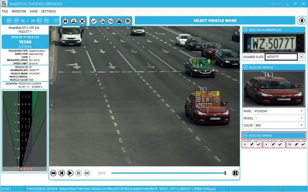Jump to the first evidence record
Viewport: 308px width, 192px height.
[9, 20]
